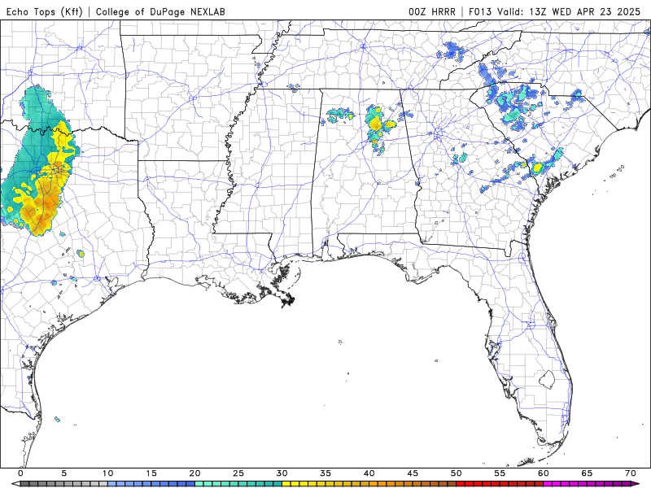Click the 35 label on the color scale
This screenshot has height=488, width=651.
click(325, 473)
